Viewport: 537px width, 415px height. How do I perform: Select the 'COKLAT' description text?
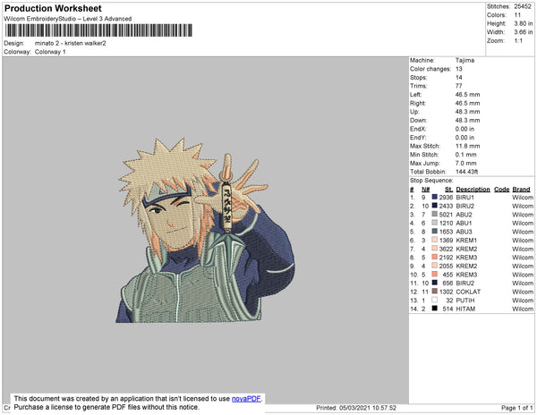point(468,292)
